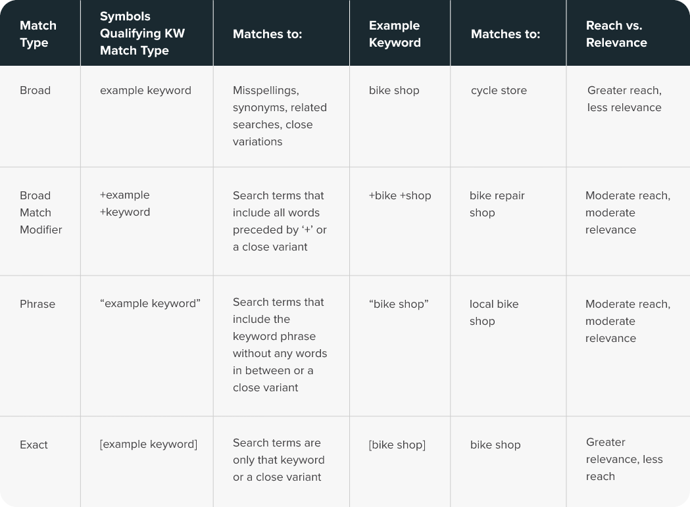Click the "+bike +shop" example keyword

(400, 195)
